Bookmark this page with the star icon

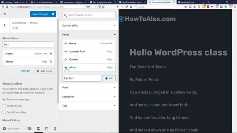click(x=103, y=7)
